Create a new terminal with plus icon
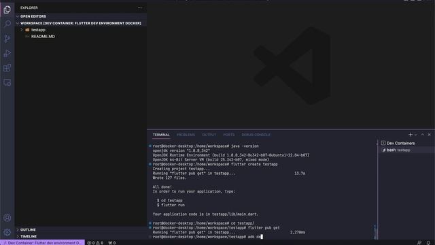Viewport: 435px width, 245px height. click(411, 135)
